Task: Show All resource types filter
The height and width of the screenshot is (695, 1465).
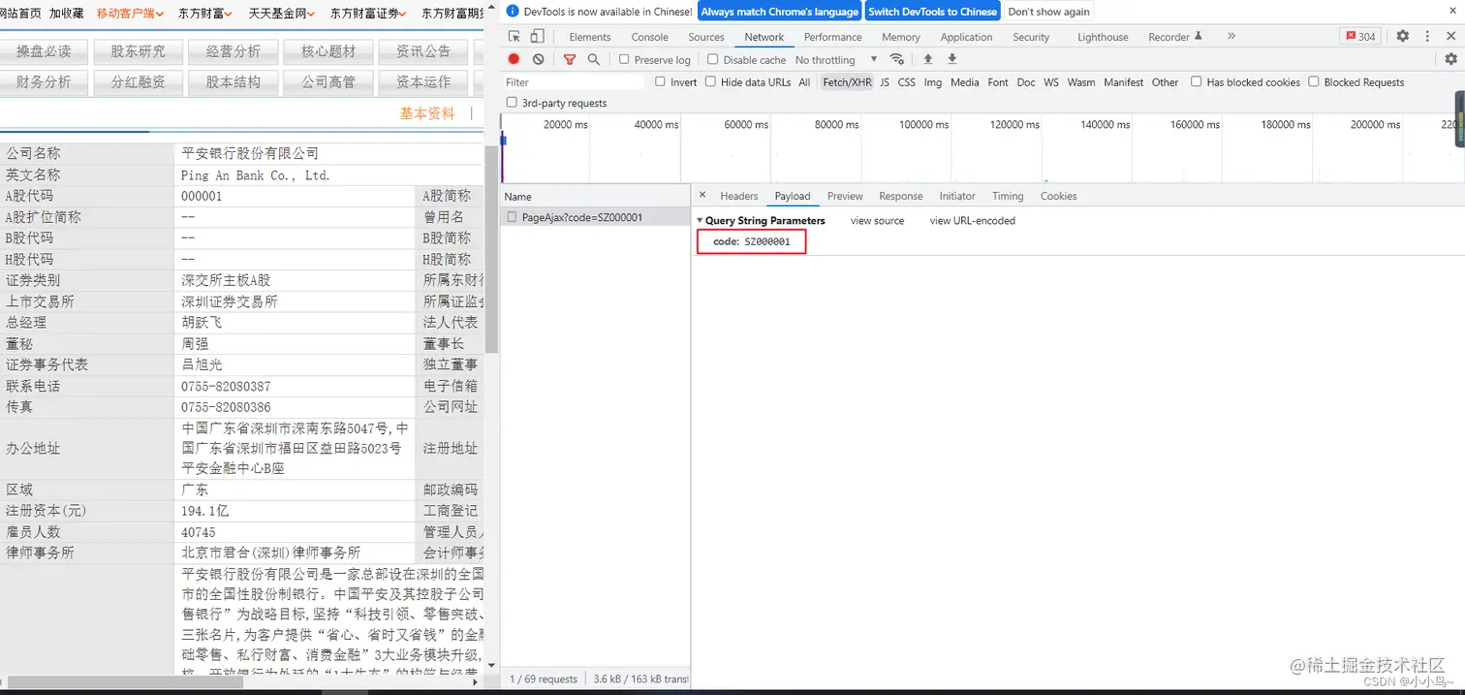Action: 804,82
